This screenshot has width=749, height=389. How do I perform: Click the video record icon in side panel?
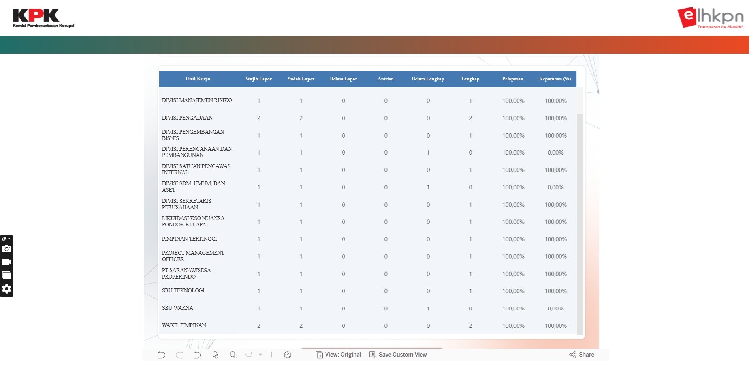(6, 262)
